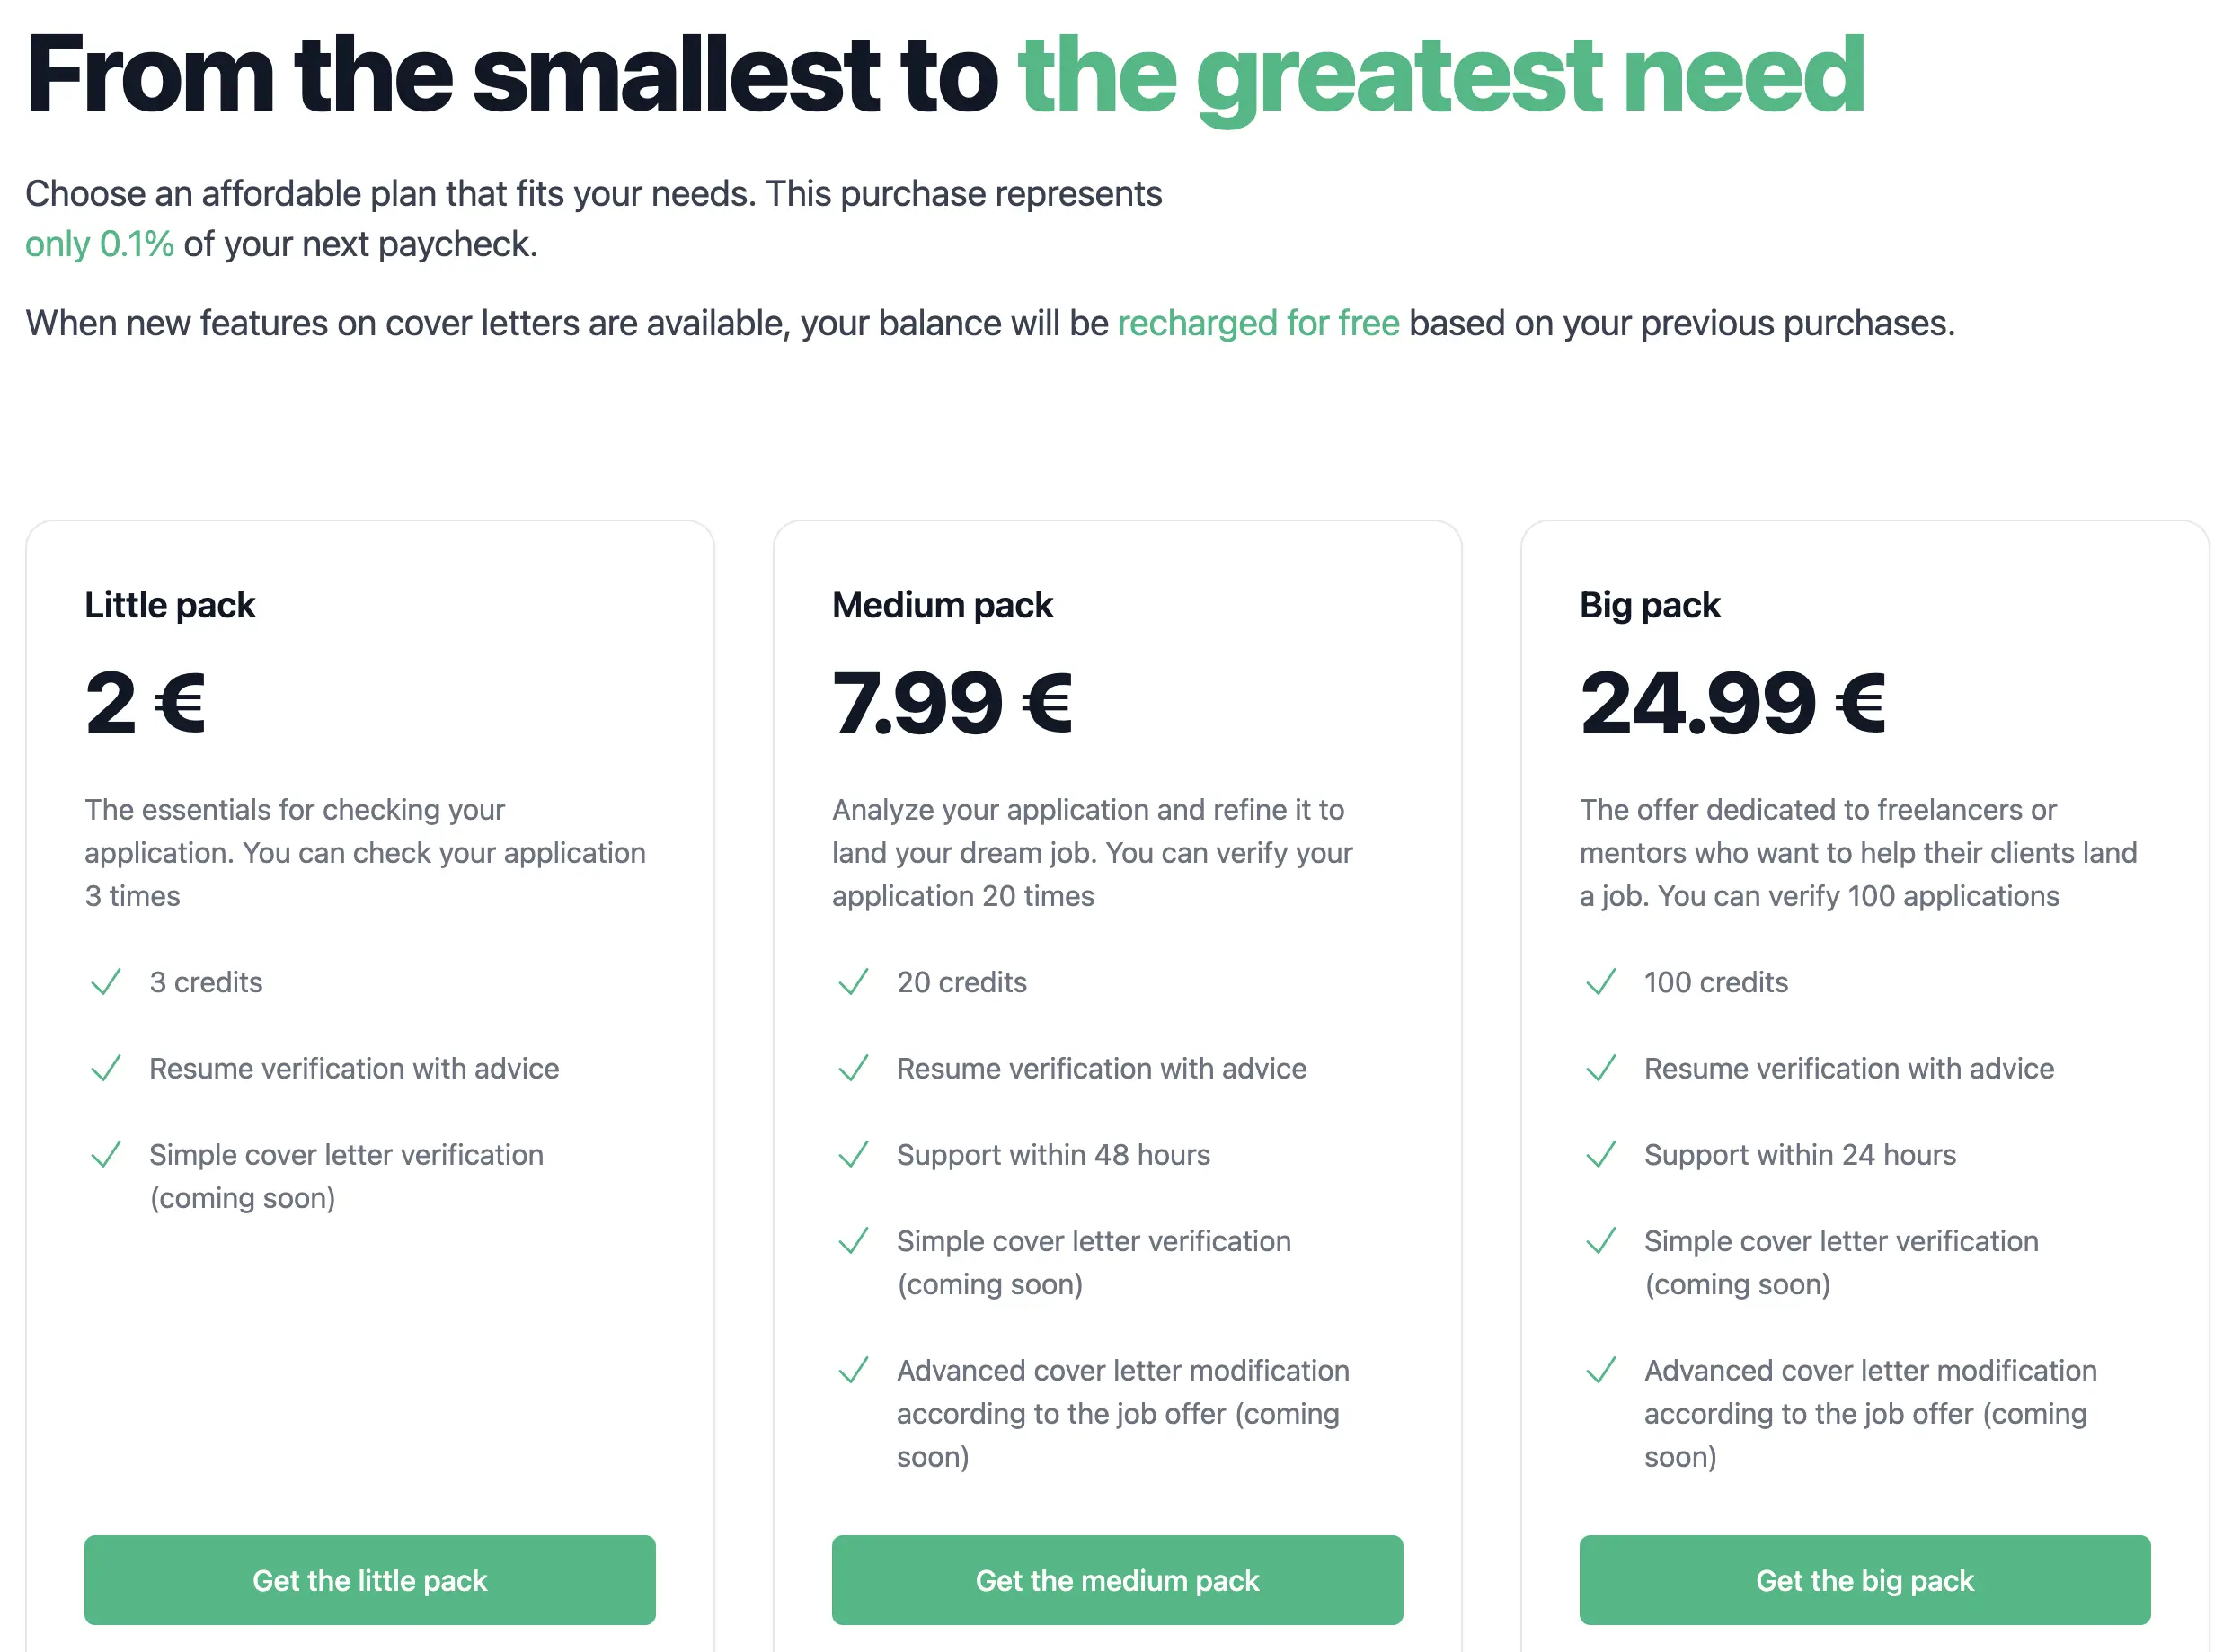Click the Little pack title

tap(170, 605)
